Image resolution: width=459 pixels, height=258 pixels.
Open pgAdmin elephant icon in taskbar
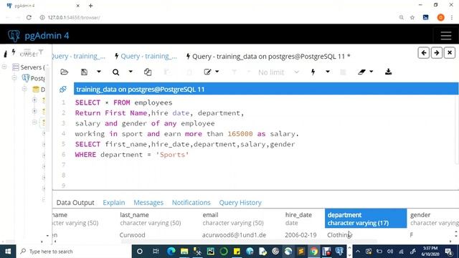[x=339, y=252]
